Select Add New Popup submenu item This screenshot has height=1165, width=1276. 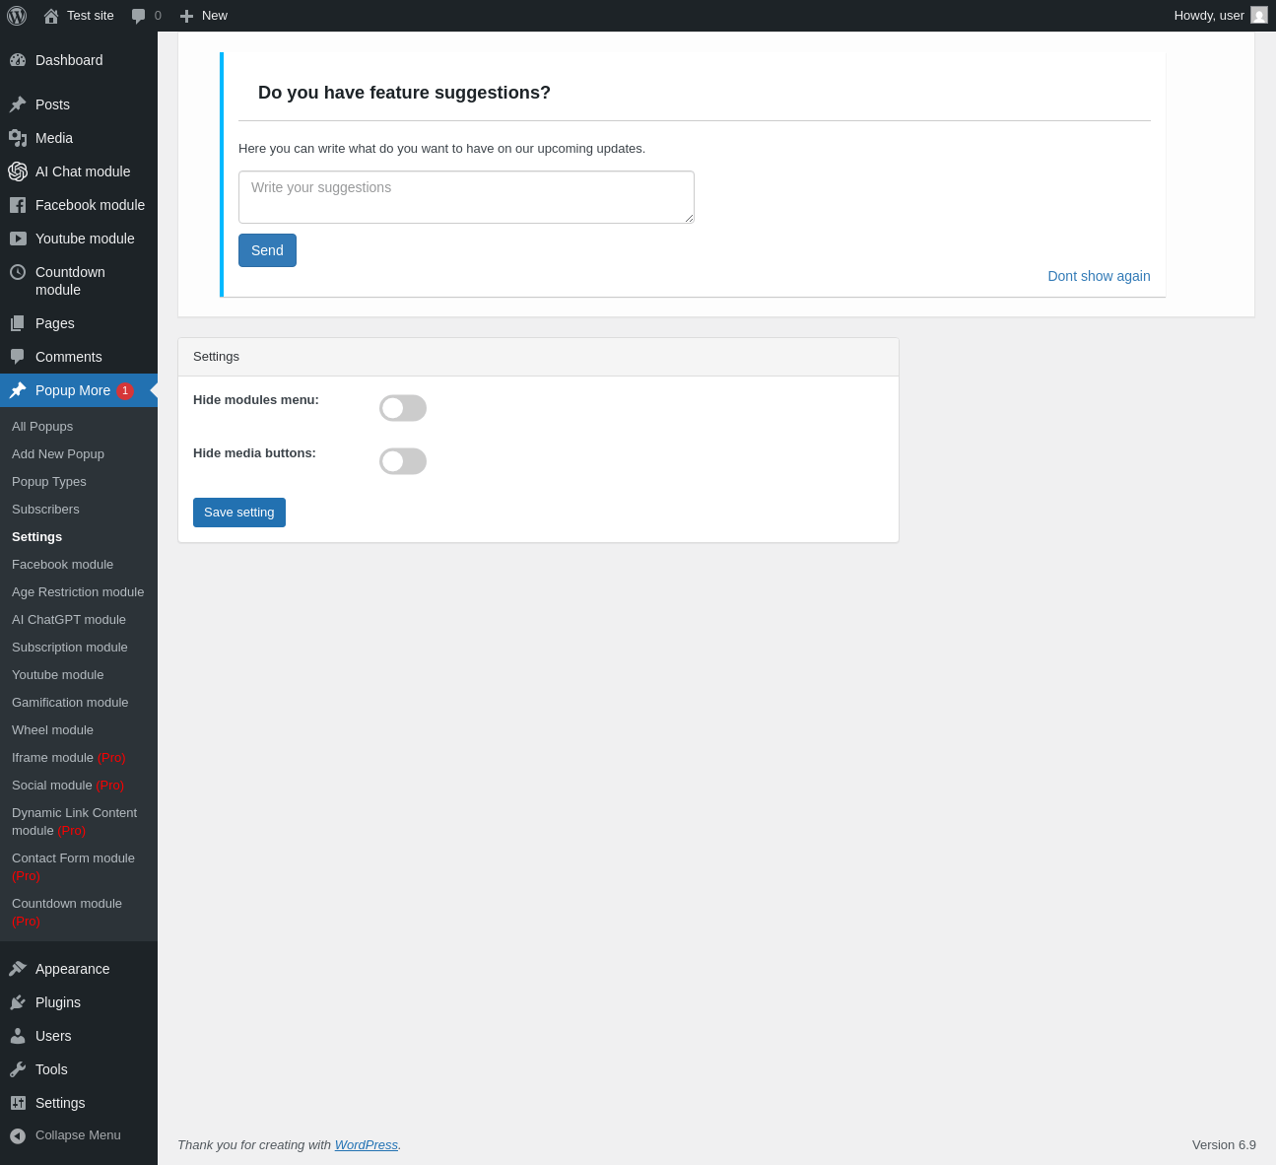pos(58,454)
